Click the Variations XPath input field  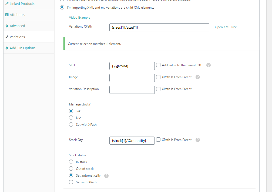click(159, 27)
